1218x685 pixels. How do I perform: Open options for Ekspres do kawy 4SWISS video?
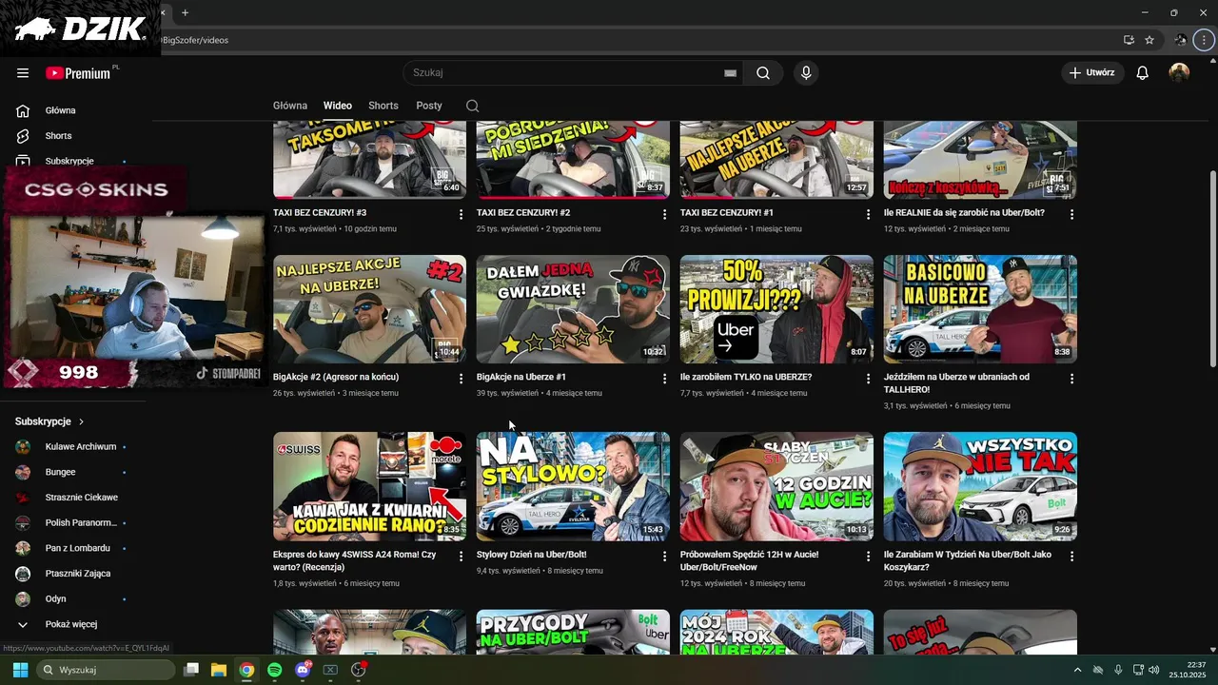462,556
